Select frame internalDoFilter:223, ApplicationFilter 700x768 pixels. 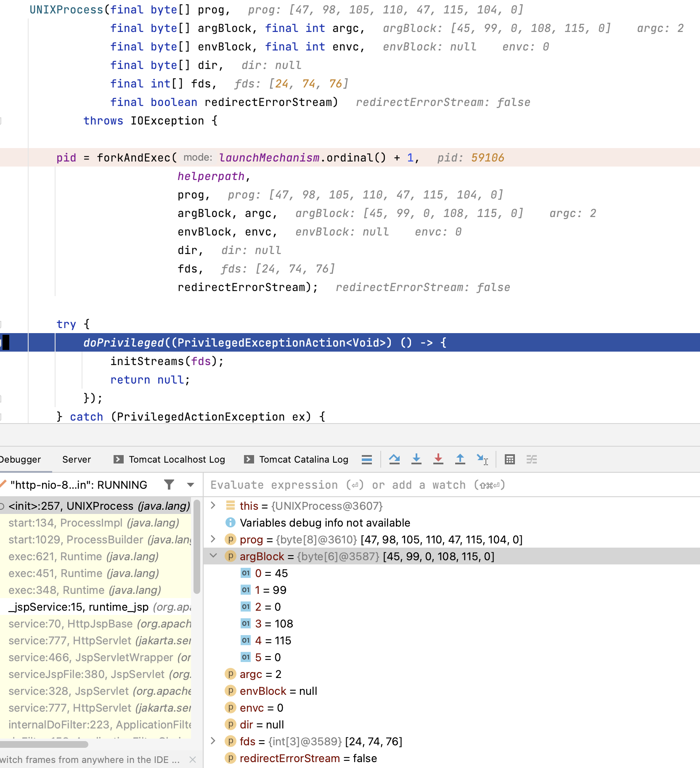tap(96, 725)
